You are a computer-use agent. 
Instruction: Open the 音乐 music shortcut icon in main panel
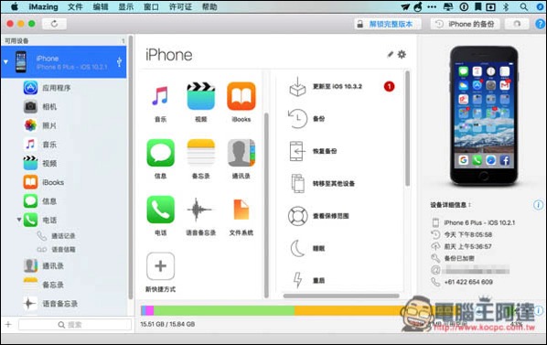[160, 96]
